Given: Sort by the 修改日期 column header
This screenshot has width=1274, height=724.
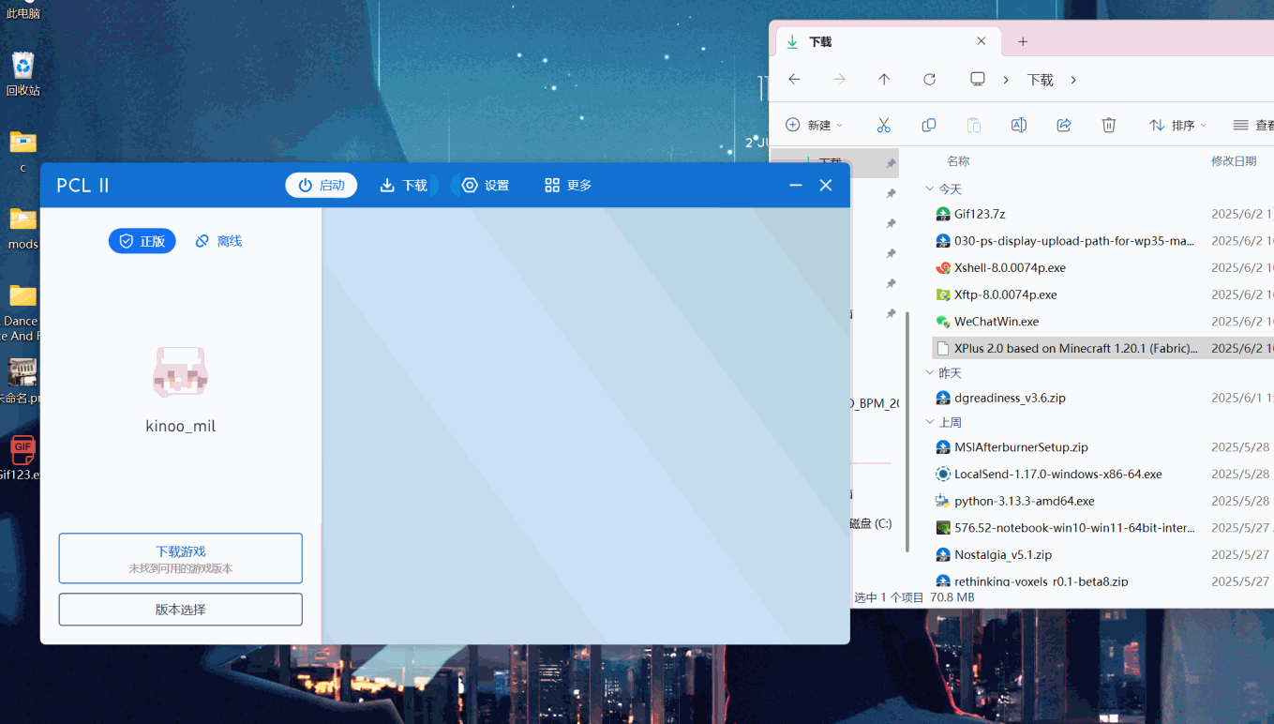Looking at the screenshot, I should point(1234,161).
